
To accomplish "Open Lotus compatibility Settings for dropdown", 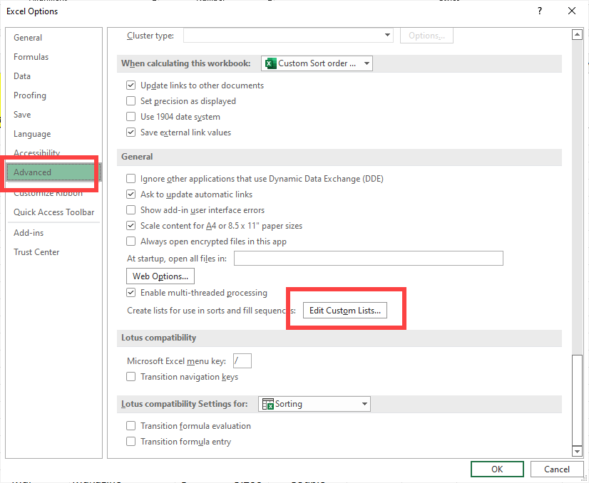I will click(364, 403).
